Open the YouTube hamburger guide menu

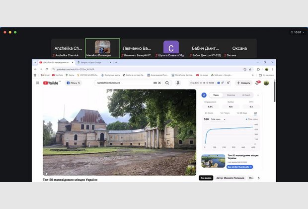(37, 83)
